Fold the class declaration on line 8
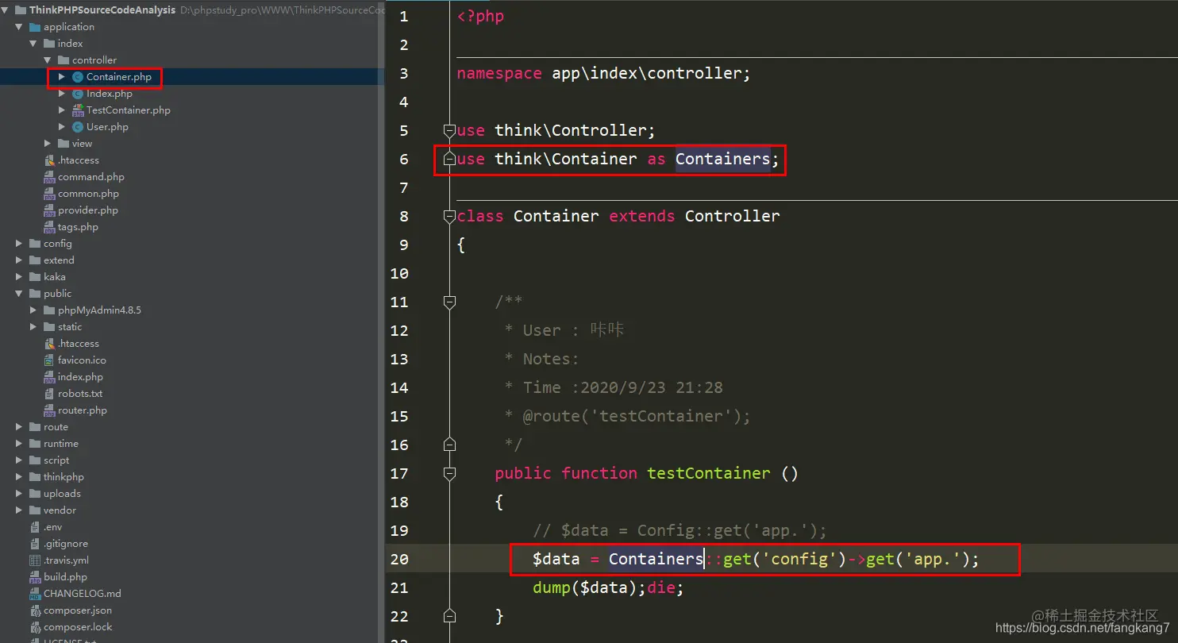This screenshot has width=1178, height=643. point(449,216)
